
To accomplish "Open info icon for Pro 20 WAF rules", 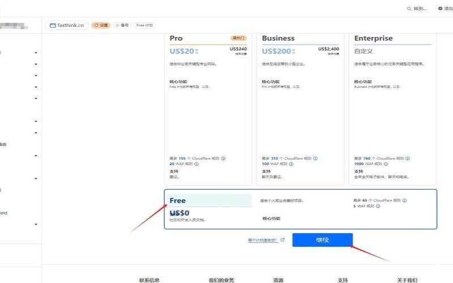I will click(x=196, y=164).
